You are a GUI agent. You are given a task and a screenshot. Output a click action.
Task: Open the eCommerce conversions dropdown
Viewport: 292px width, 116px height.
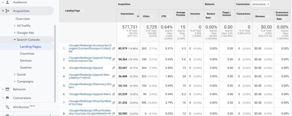pos(261,4)
